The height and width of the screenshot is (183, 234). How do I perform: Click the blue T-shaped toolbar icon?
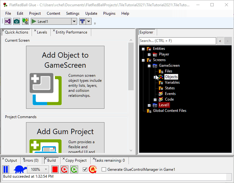pyautogui.click(x=82, y=21)
